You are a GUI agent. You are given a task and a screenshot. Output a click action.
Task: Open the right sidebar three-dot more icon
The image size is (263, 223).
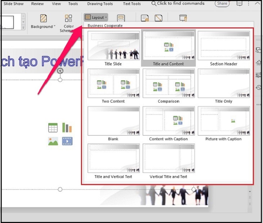(x=258, y=105)
